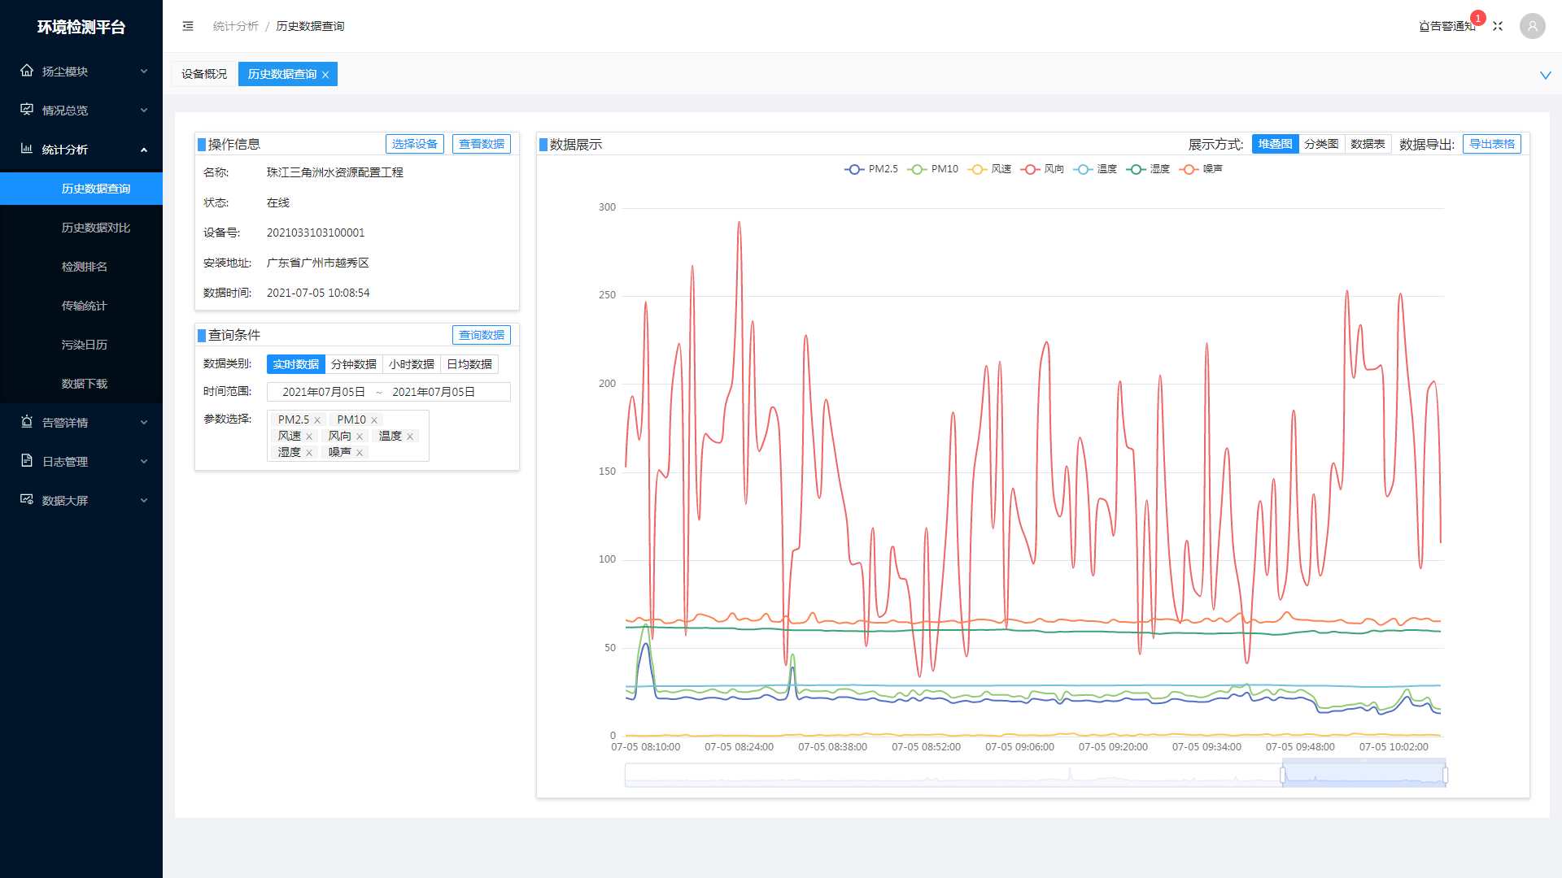The height and width of the screenshot is (878, 1562).
Task: Click the 数据大屏 screen icon
Action: coord(27,500)
